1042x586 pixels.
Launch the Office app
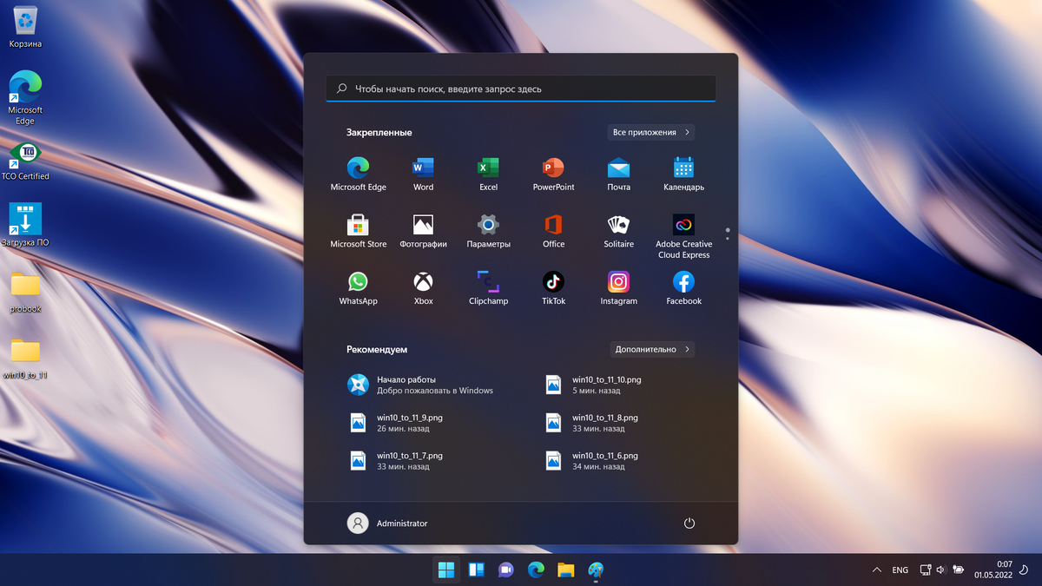pyautogui.click(x=553, y=231)
